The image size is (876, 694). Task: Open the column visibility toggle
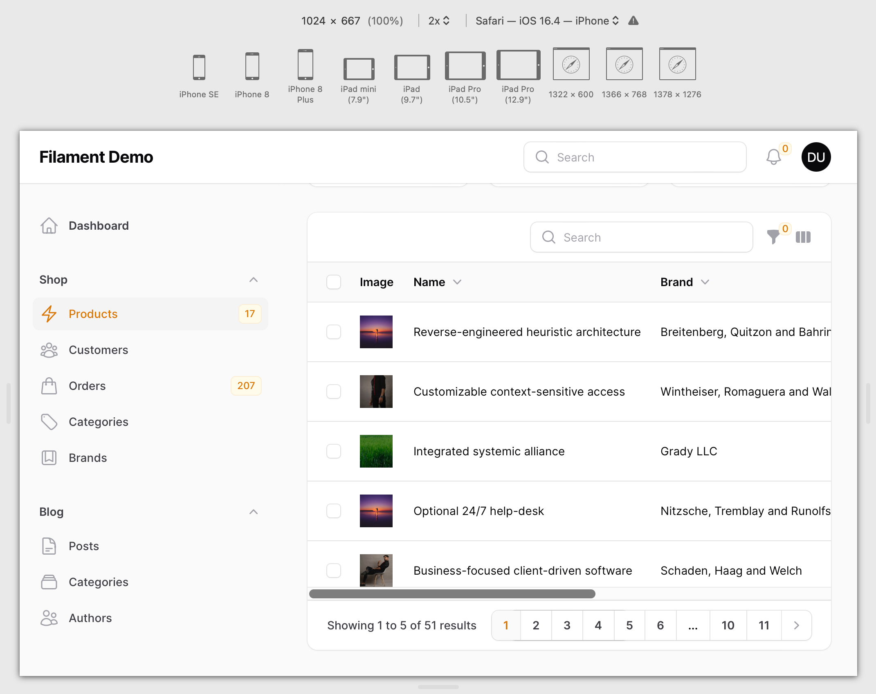803,237
